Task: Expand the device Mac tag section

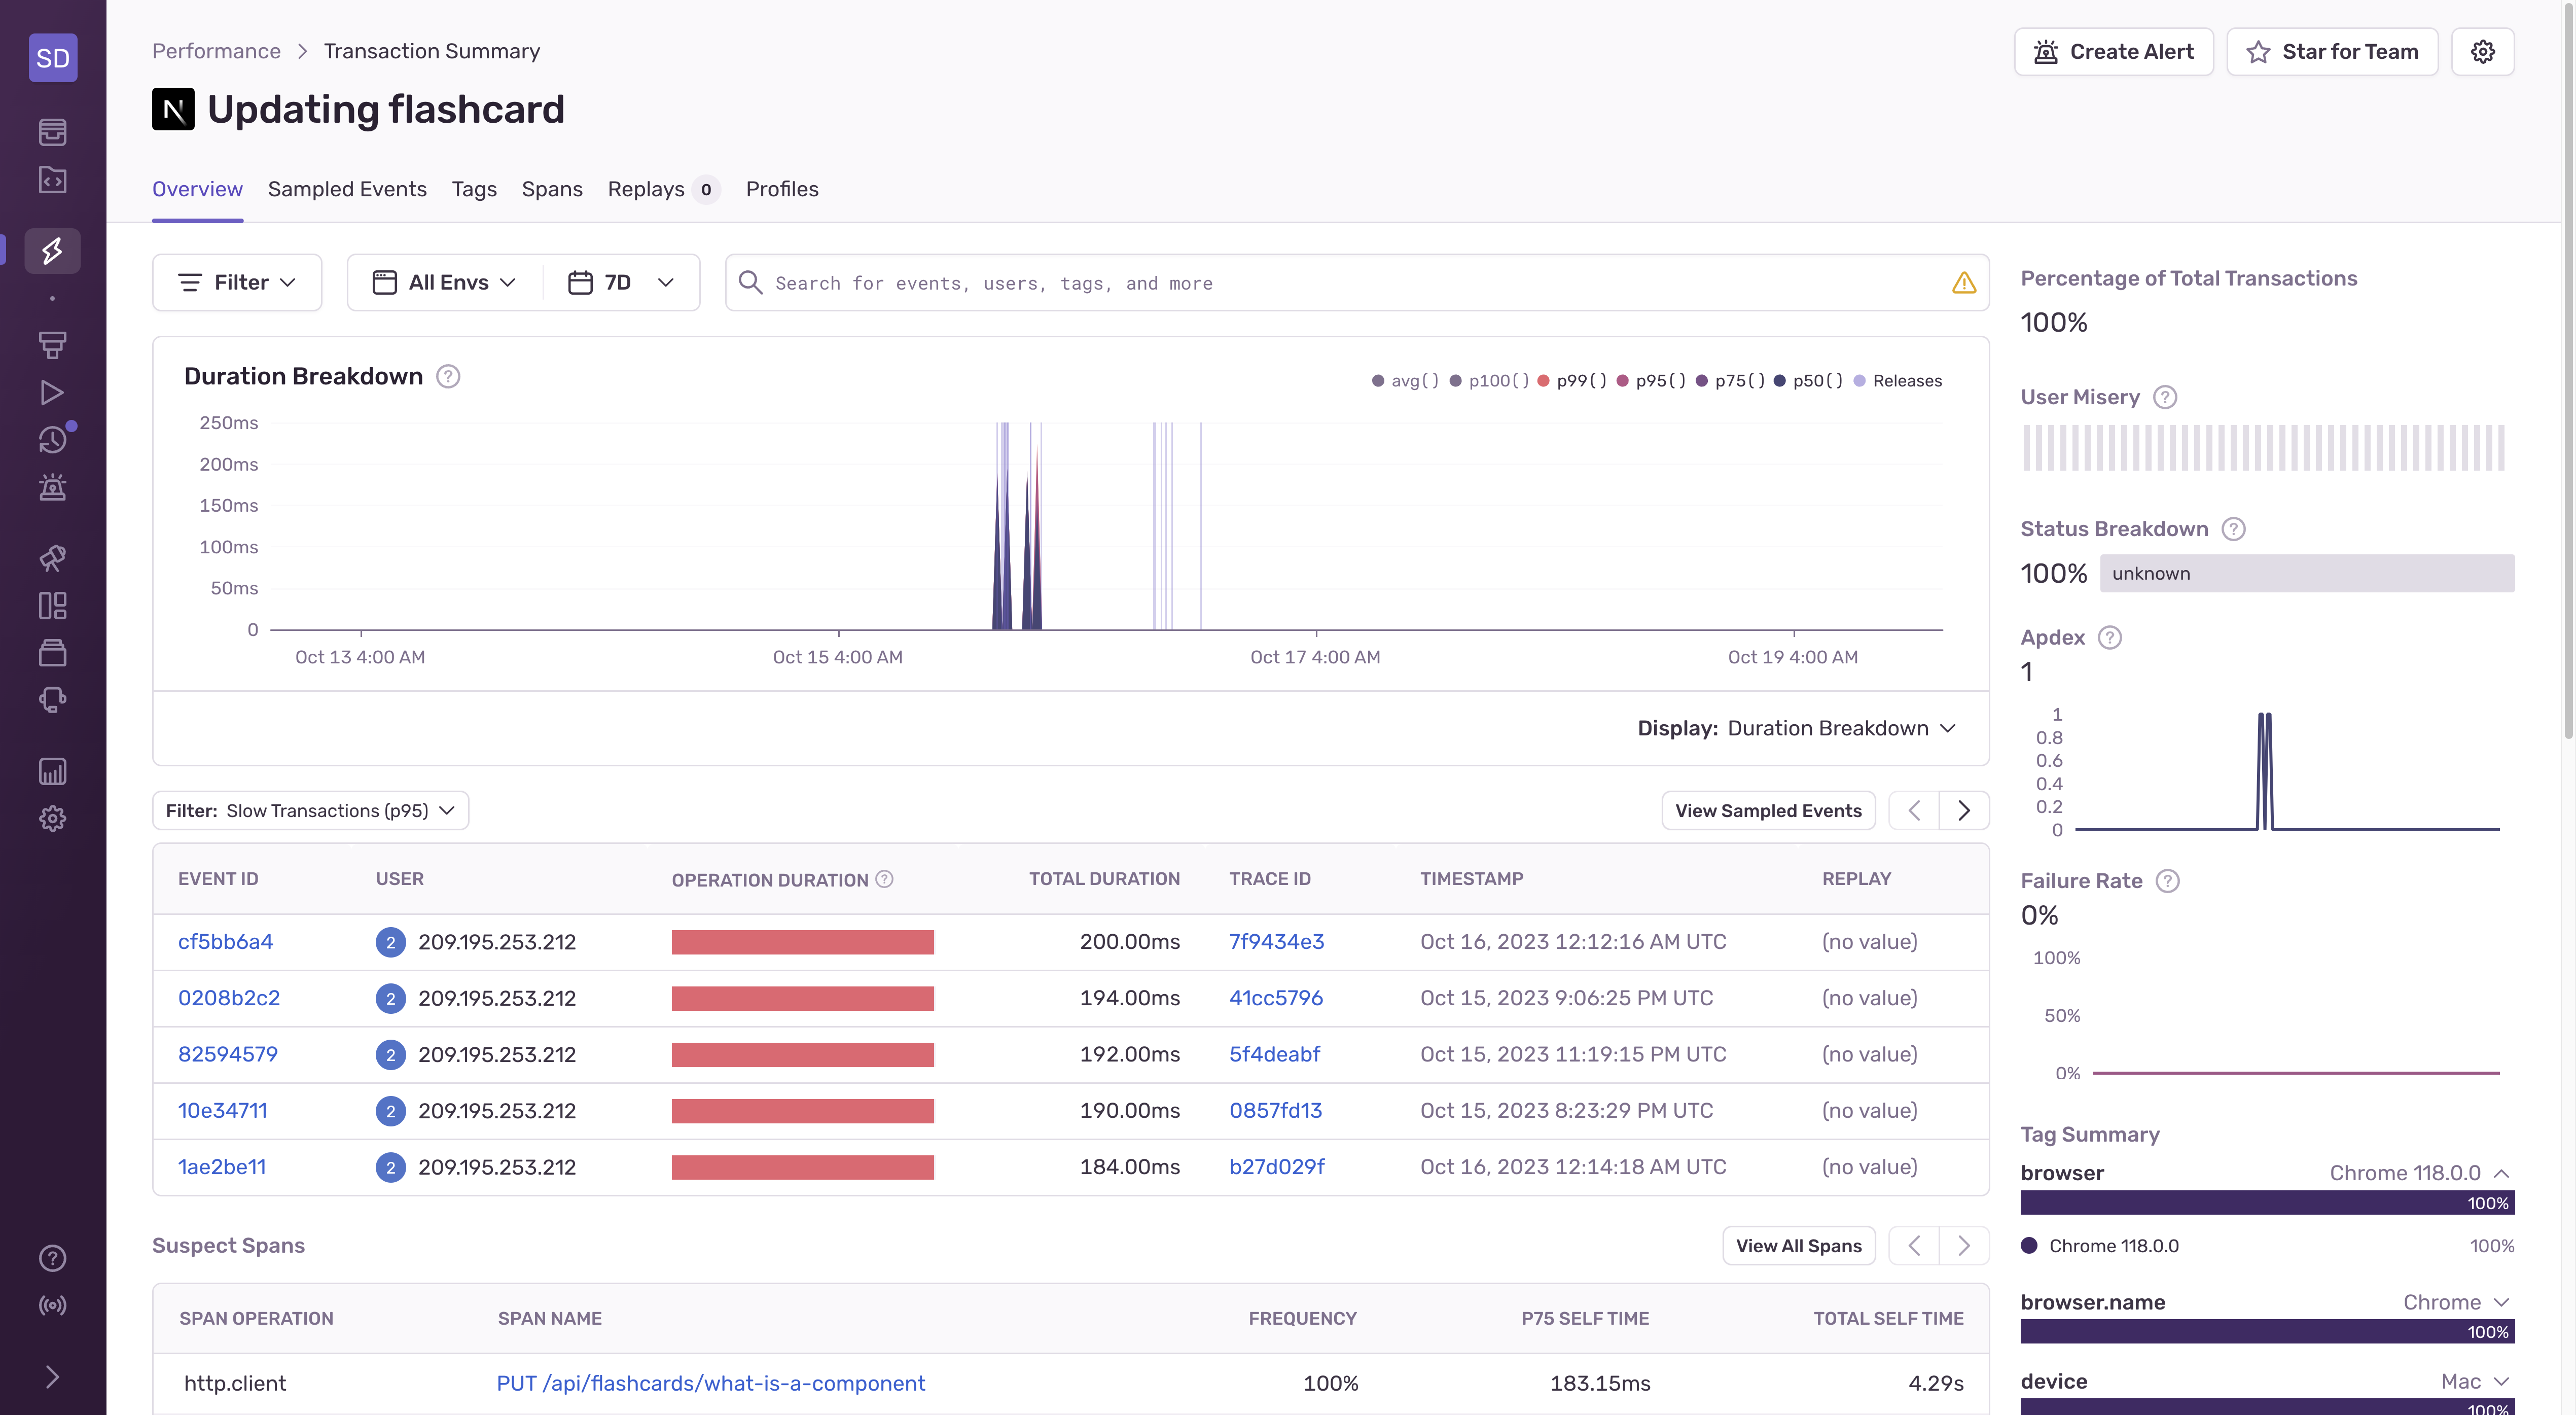Action: coord(2501,1381)
